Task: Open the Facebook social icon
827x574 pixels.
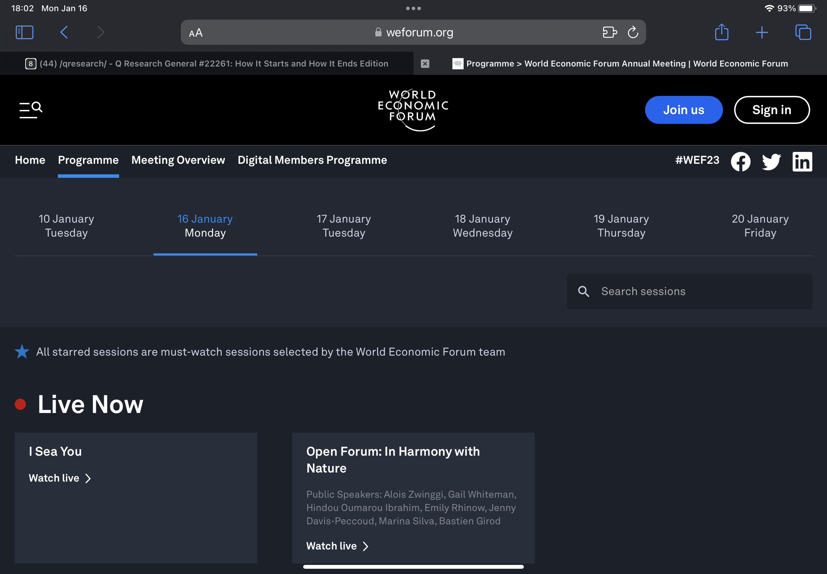Action: [x=740, y=162]
